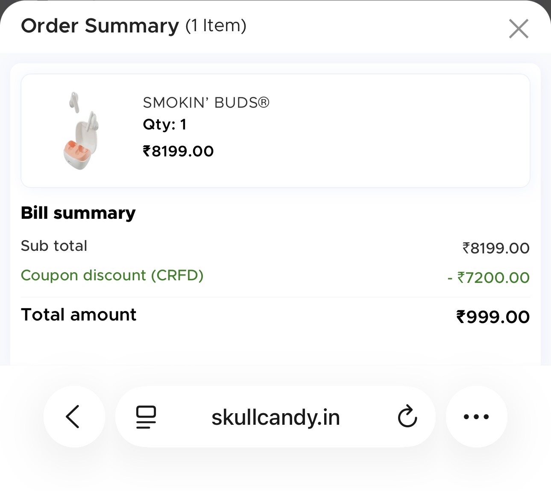Screen dimensions: 551x491
Task: Click the Qty: 1 text
Action: [x=164, y=125]
